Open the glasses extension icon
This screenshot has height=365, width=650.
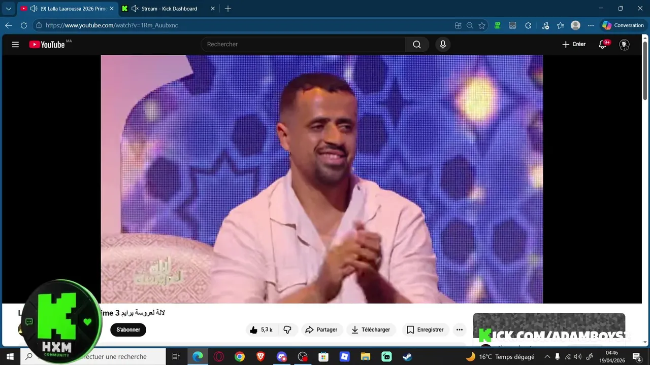point(513,25)
